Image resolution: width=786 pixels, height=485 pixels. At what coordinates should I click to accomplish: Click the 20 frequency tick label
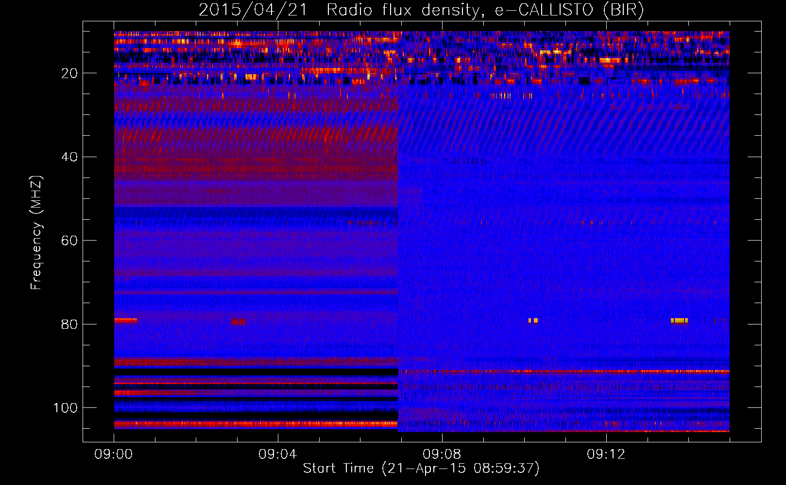(x=69, y=73)
